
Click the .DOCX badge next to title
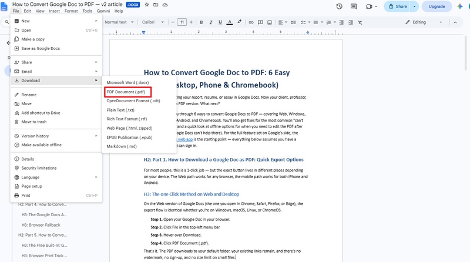(x=133, y=5)
